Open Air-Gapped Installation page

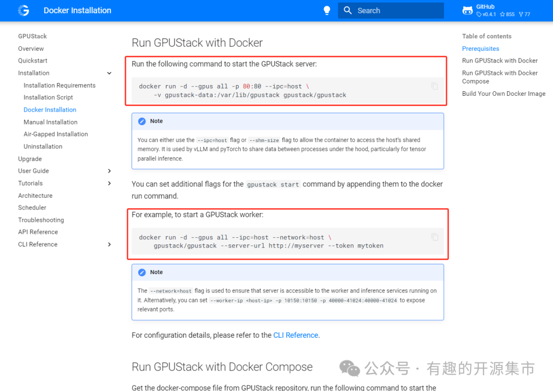click(56, 134)
